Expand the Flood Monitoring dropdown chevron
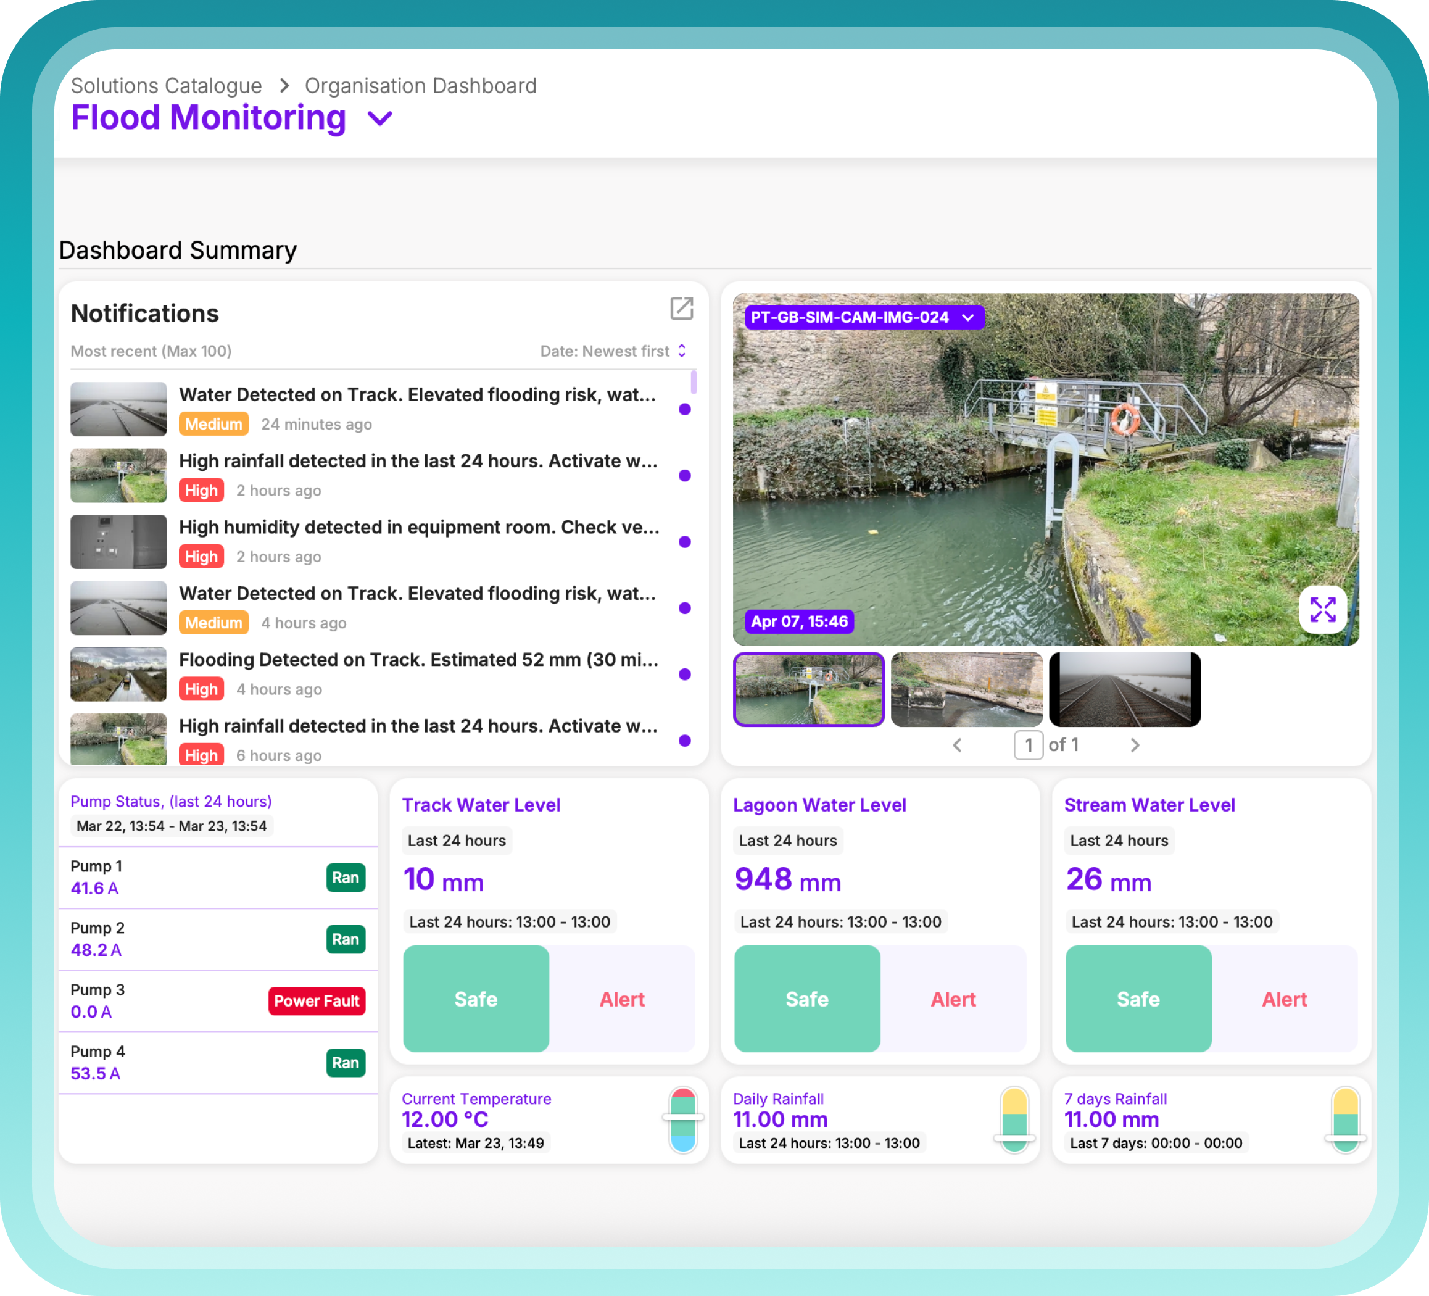The height and width of the screenshot is (1296, 1429). pyautogui.click(x=380, y=118)
